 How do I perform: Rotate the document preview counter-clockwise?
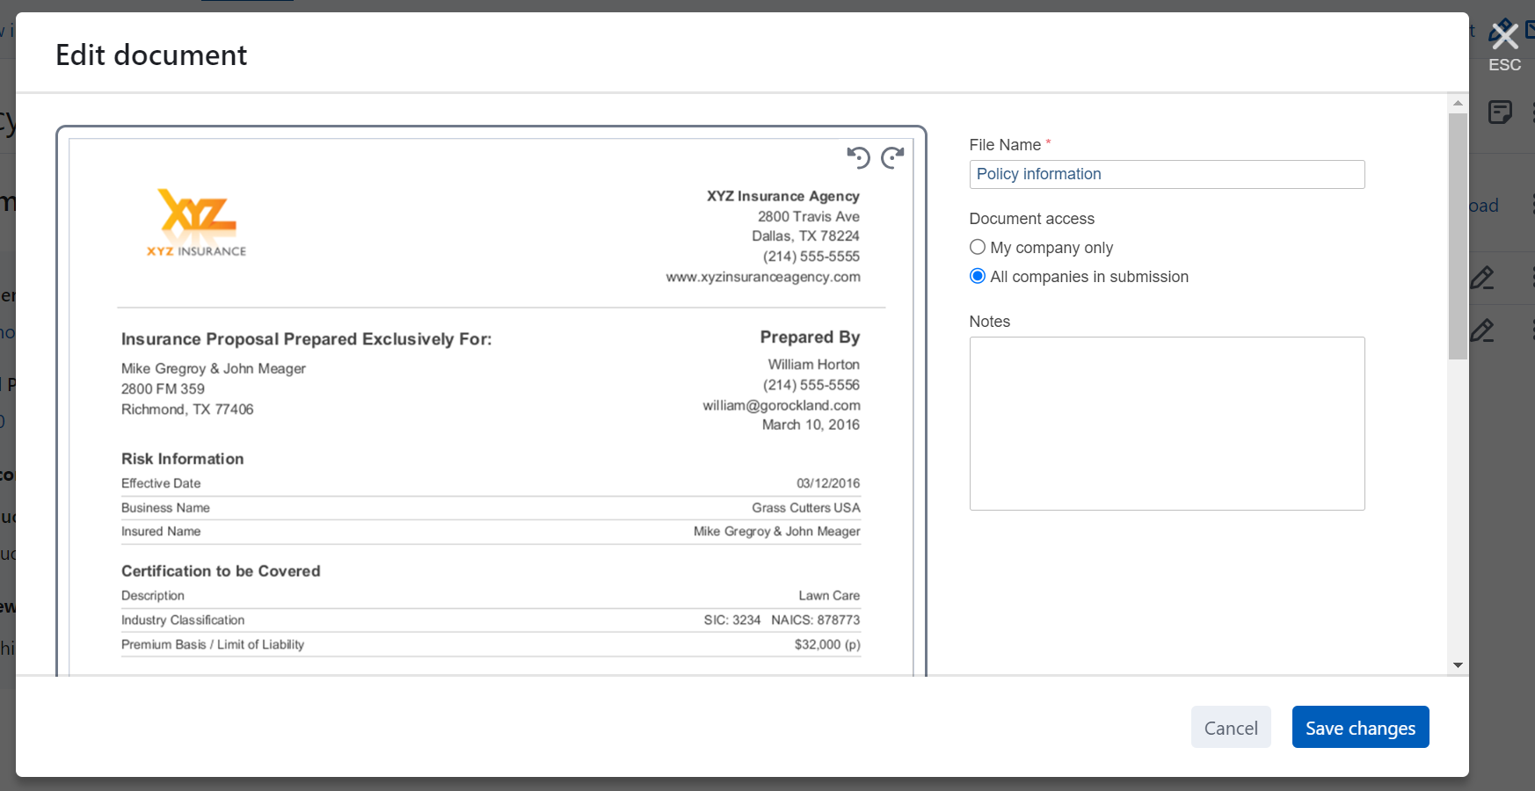tap(858, 157)
